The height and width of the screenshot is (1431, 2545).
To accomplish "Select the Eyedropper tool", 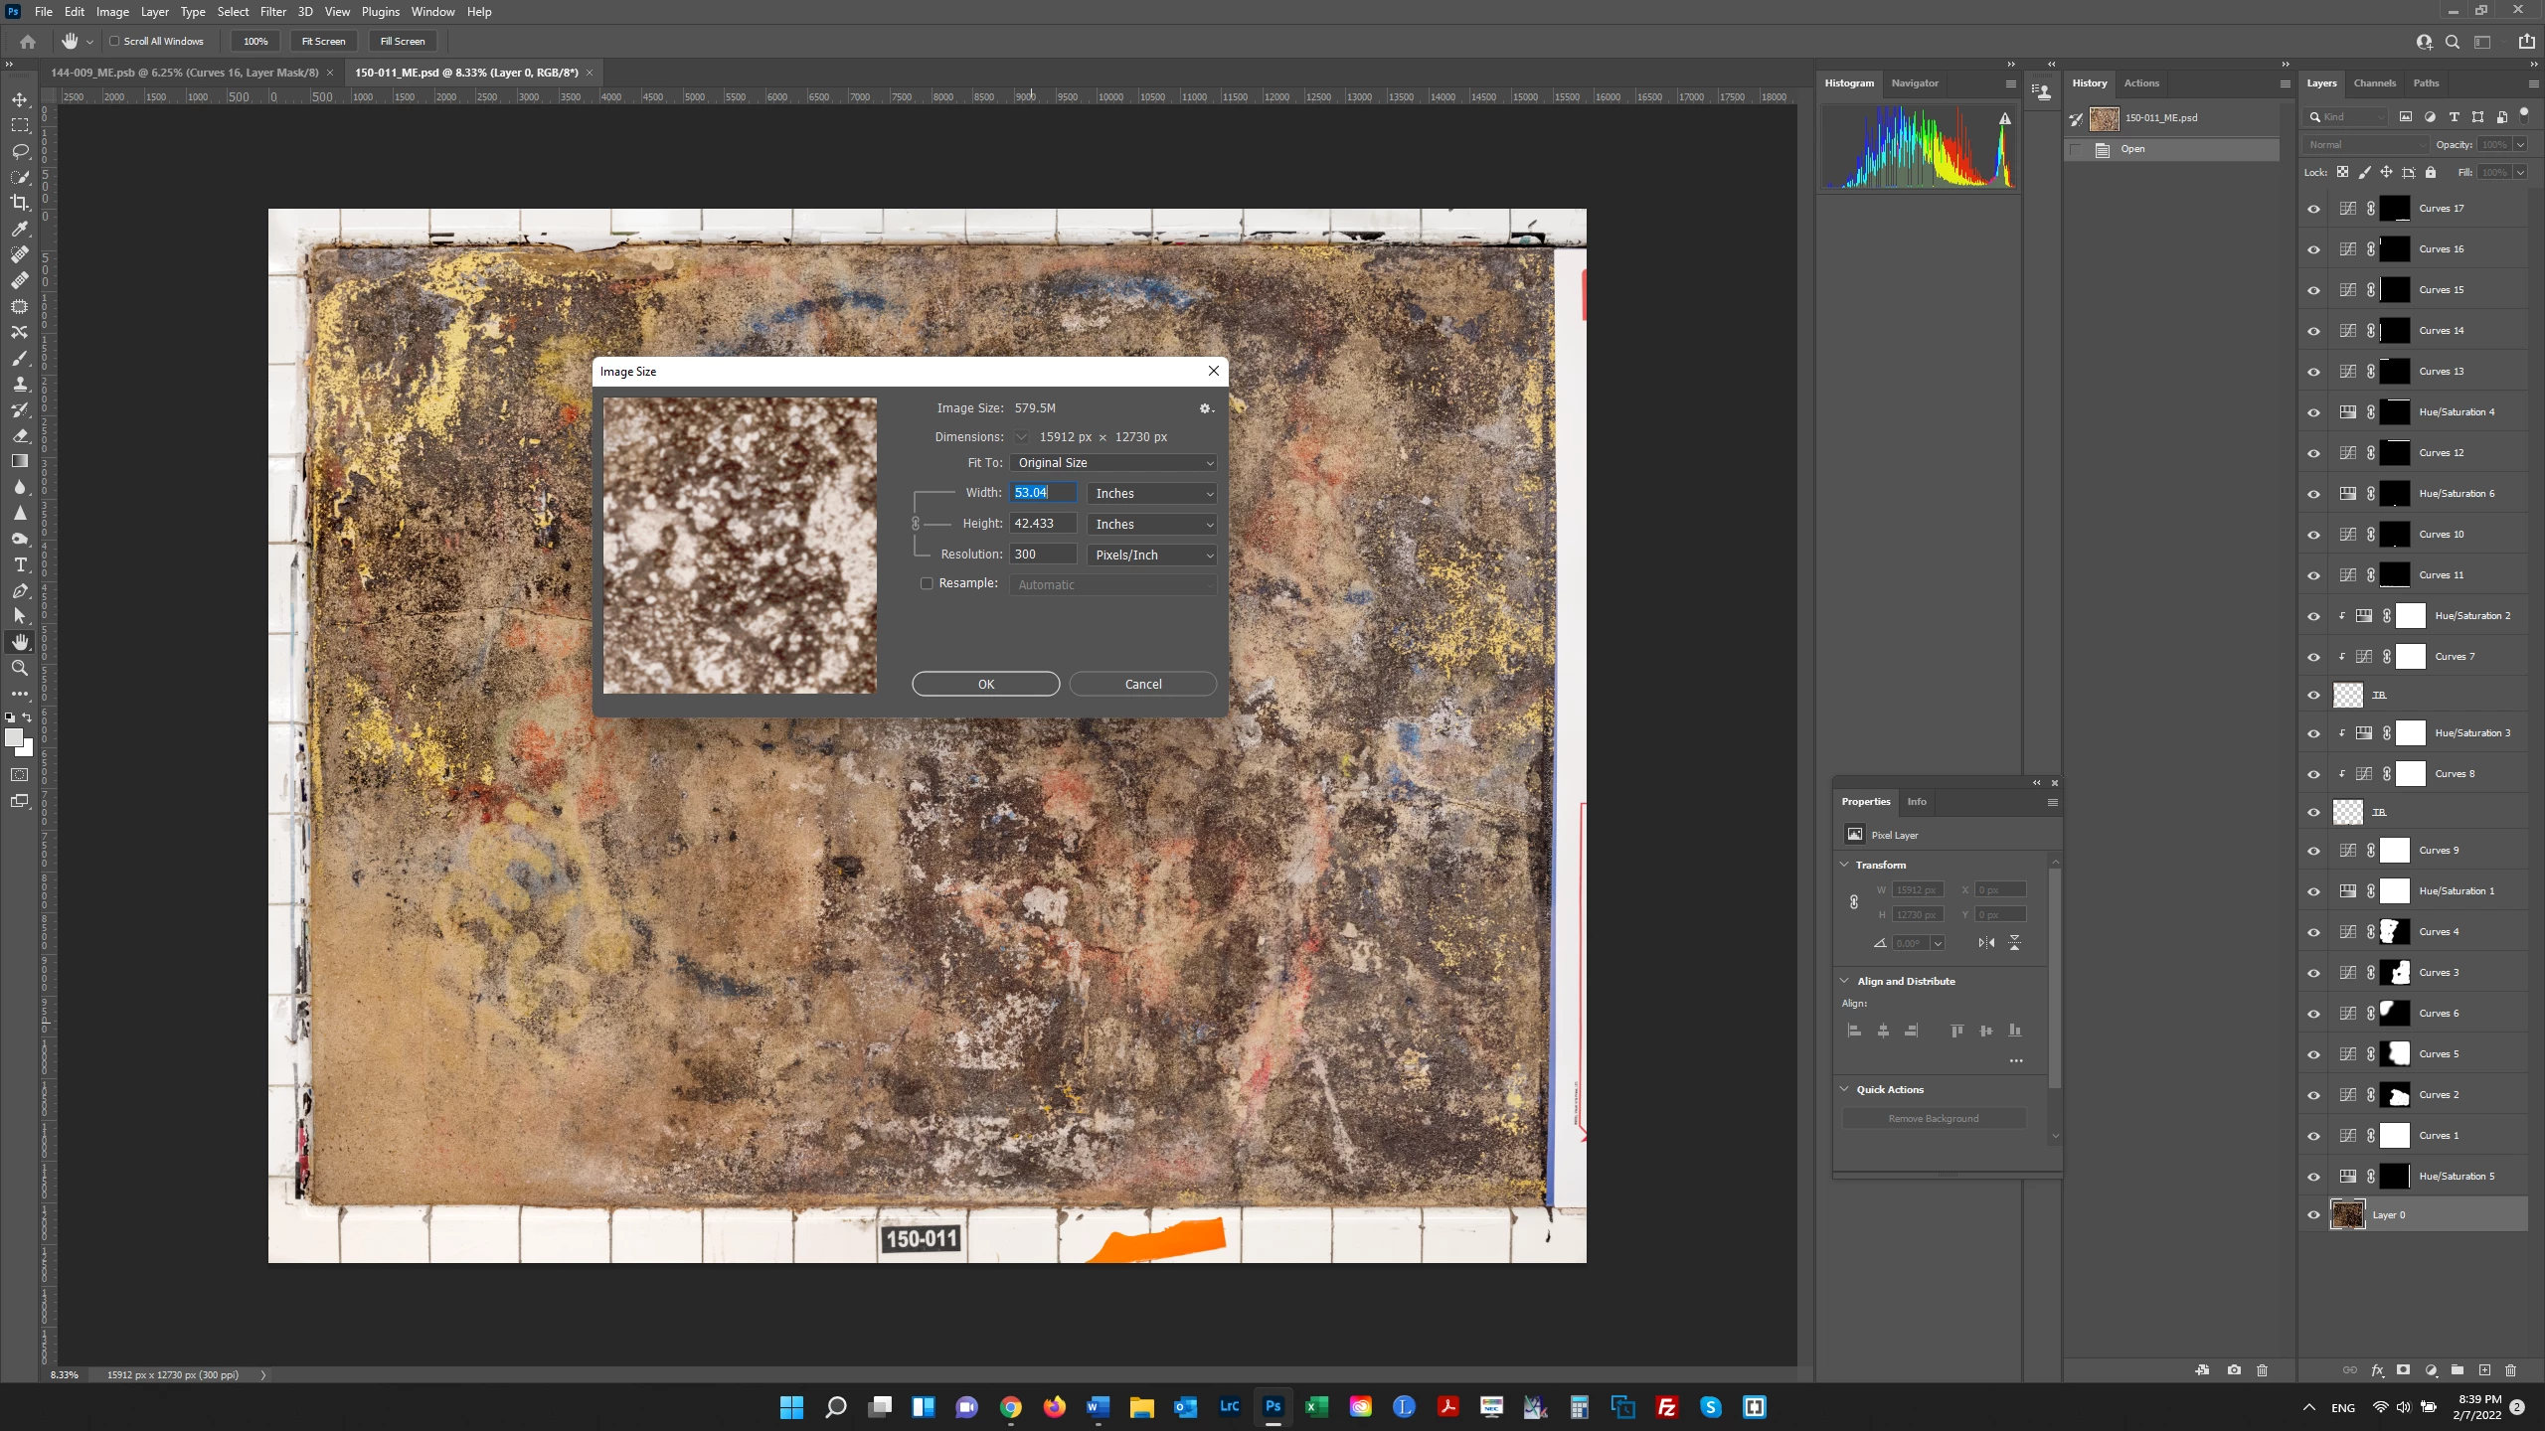I will 19,229.
